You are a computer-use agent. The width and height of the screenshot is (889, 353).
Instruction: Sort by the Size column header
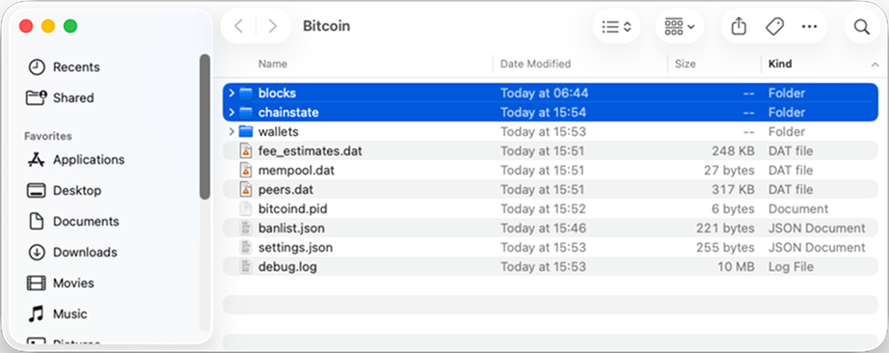click(x=685, y=64)
